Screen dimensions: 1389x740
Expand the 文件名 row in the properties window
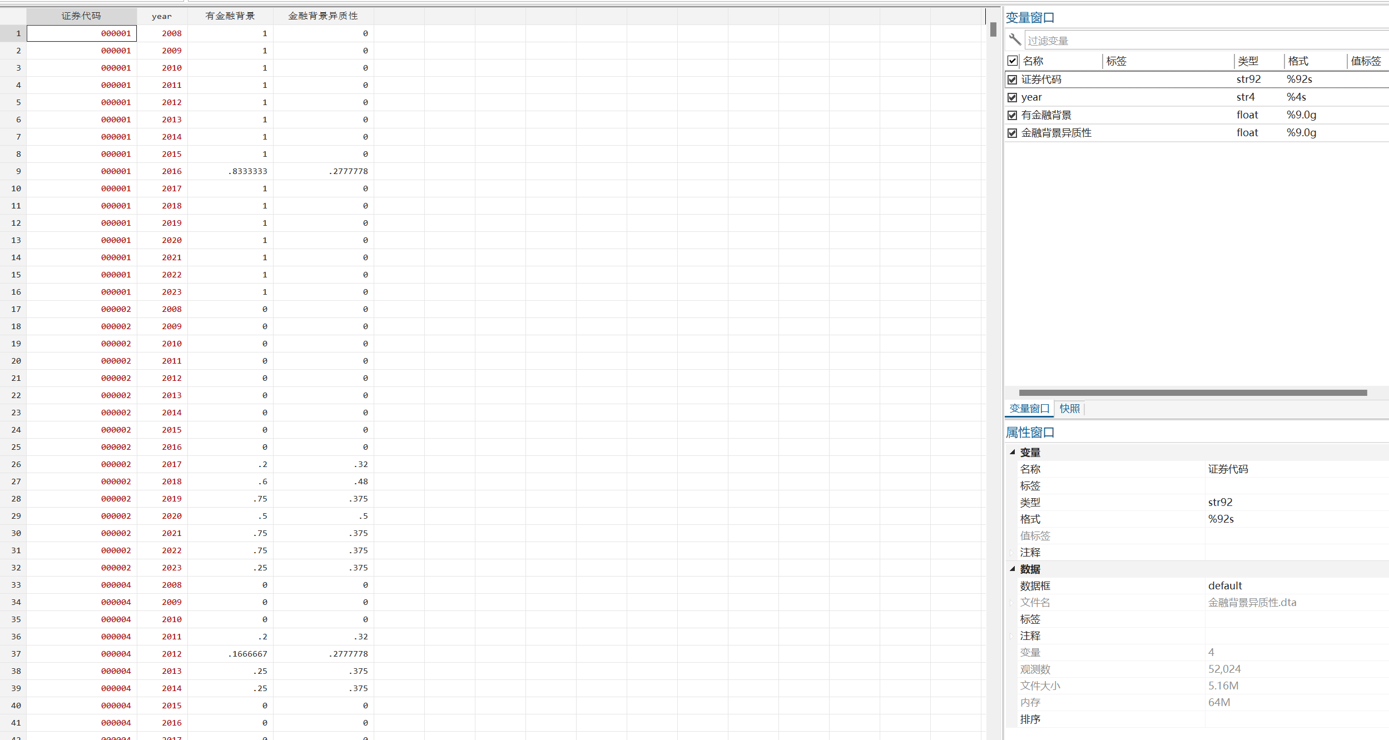pos(1011,603)
